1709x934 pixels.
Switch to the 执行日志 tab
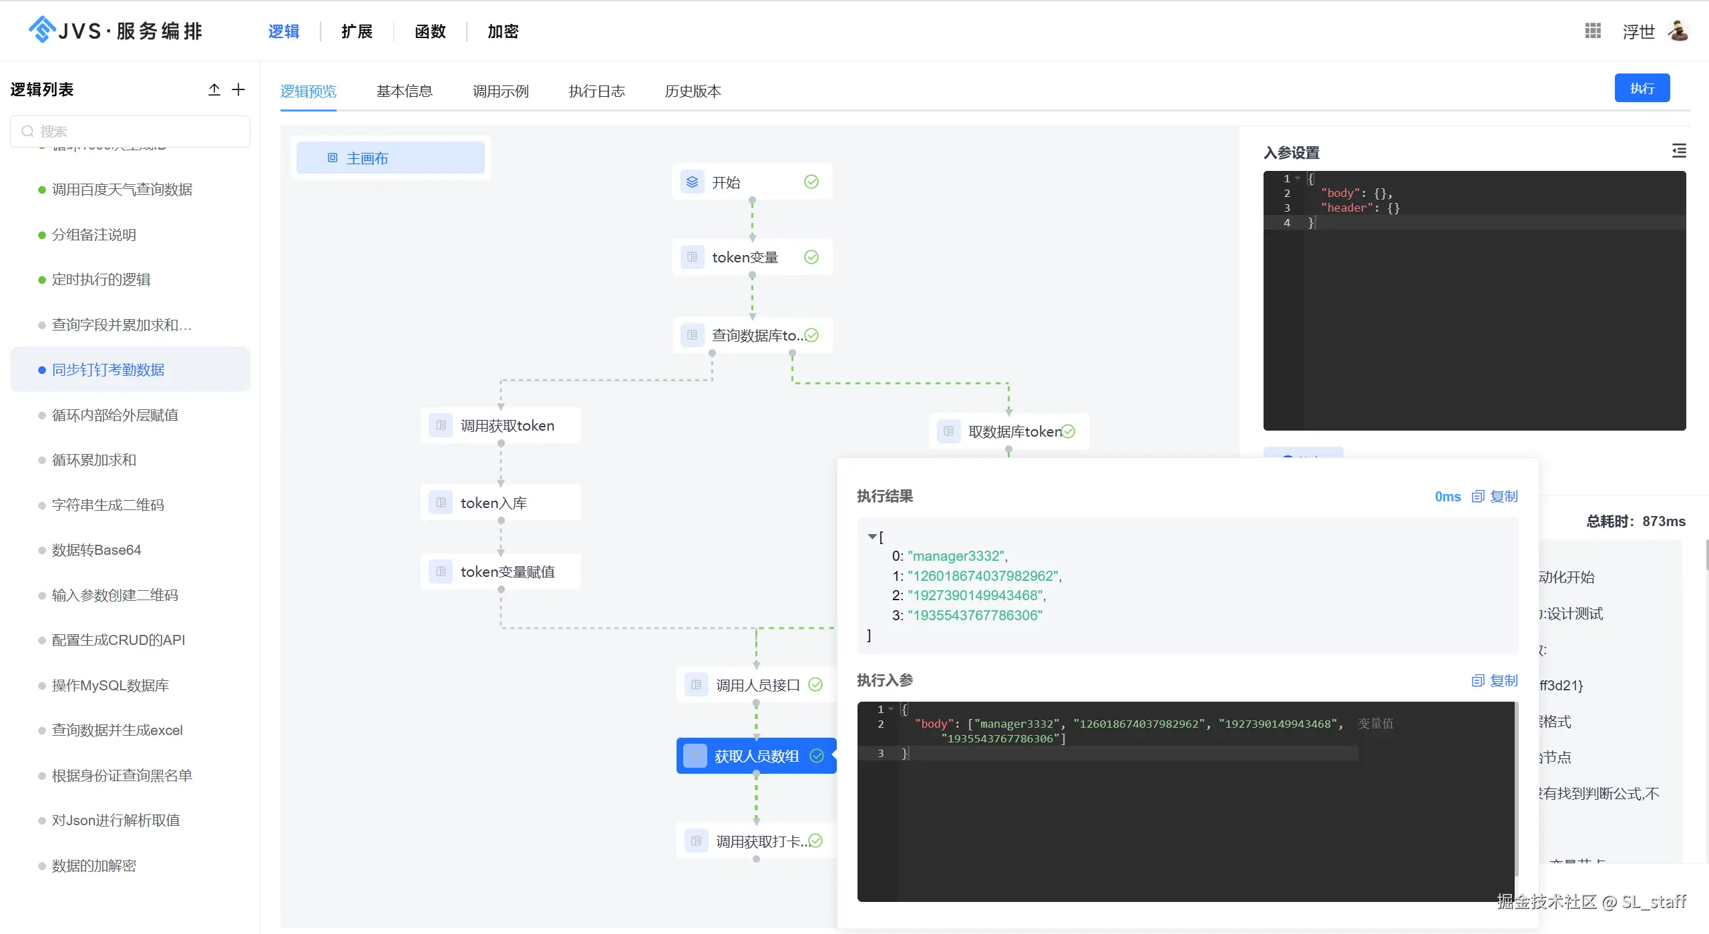[x=596, y=91]
